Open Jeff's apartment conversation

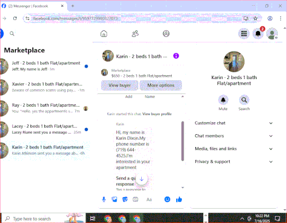coord(45,66)
